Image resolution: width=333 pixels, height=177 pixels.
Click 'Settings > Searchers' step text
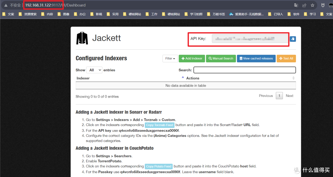113,156
